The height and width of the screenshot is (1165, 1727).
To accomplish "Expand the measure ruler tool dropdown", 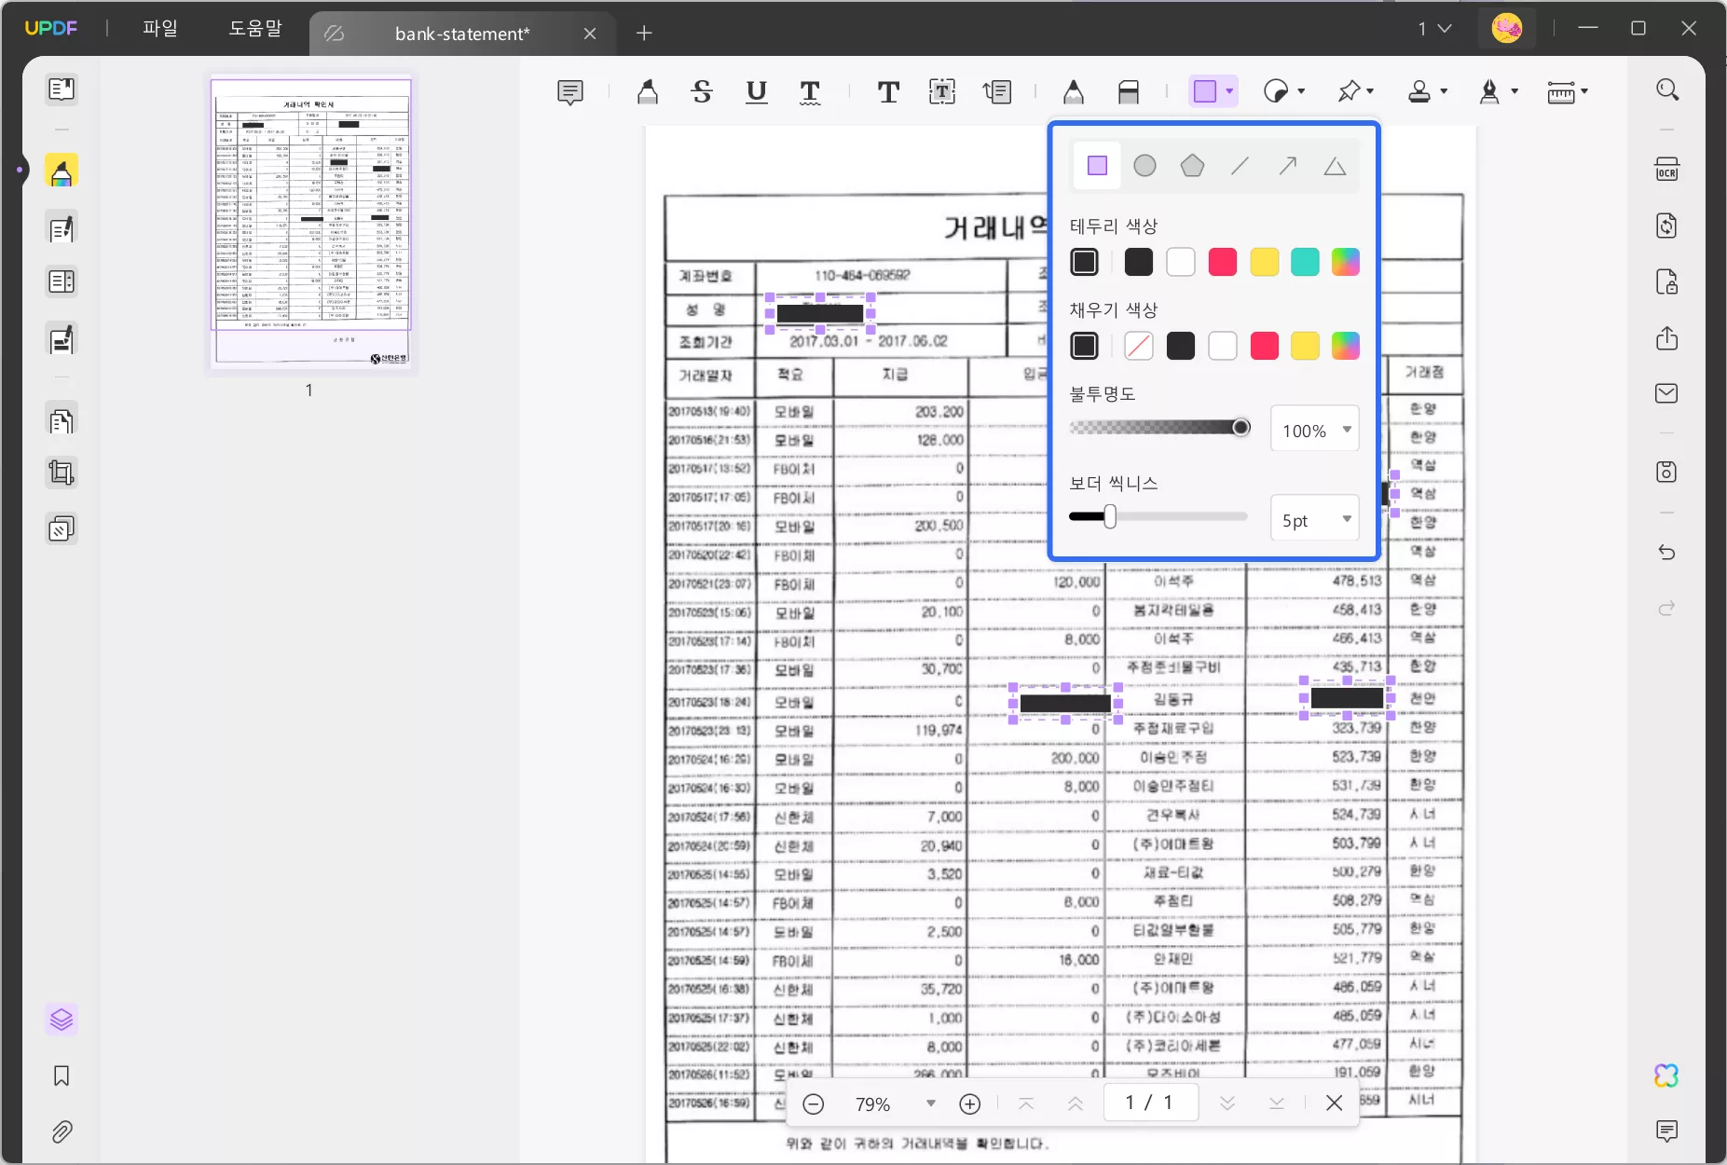I will click(1584, 91).
